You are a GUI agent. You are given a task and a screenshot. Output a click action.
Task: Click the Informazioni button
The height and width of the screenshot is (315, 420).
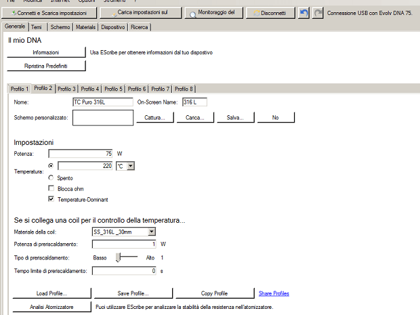click(46, 52)
